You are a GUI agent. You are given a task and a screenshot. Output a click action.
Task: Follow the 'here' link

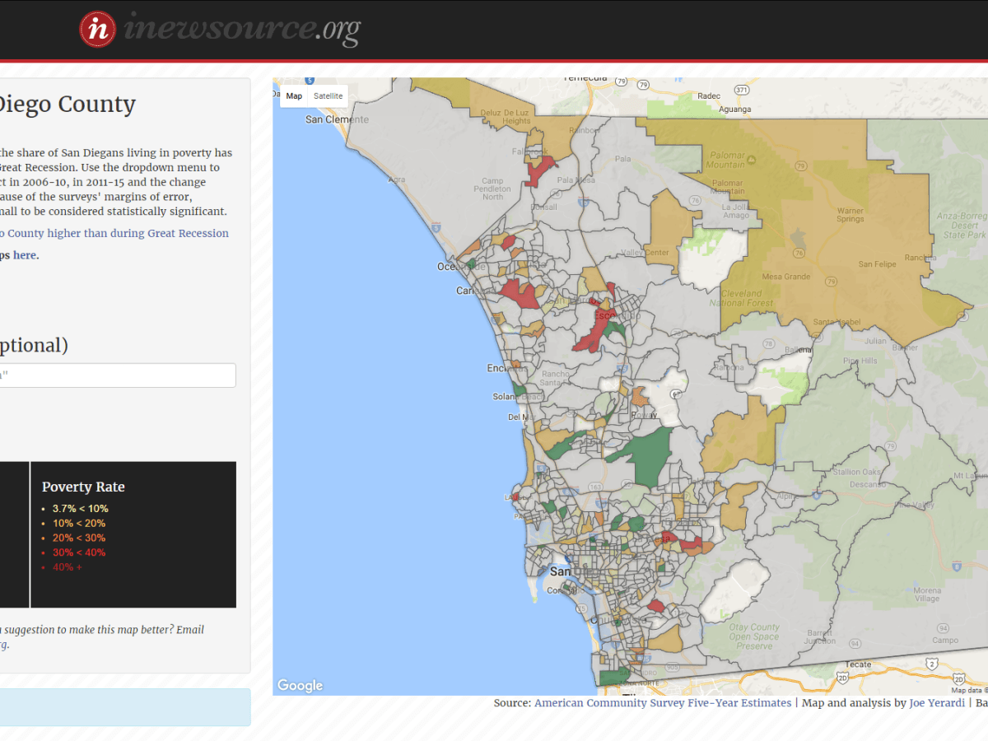(25, 255)
